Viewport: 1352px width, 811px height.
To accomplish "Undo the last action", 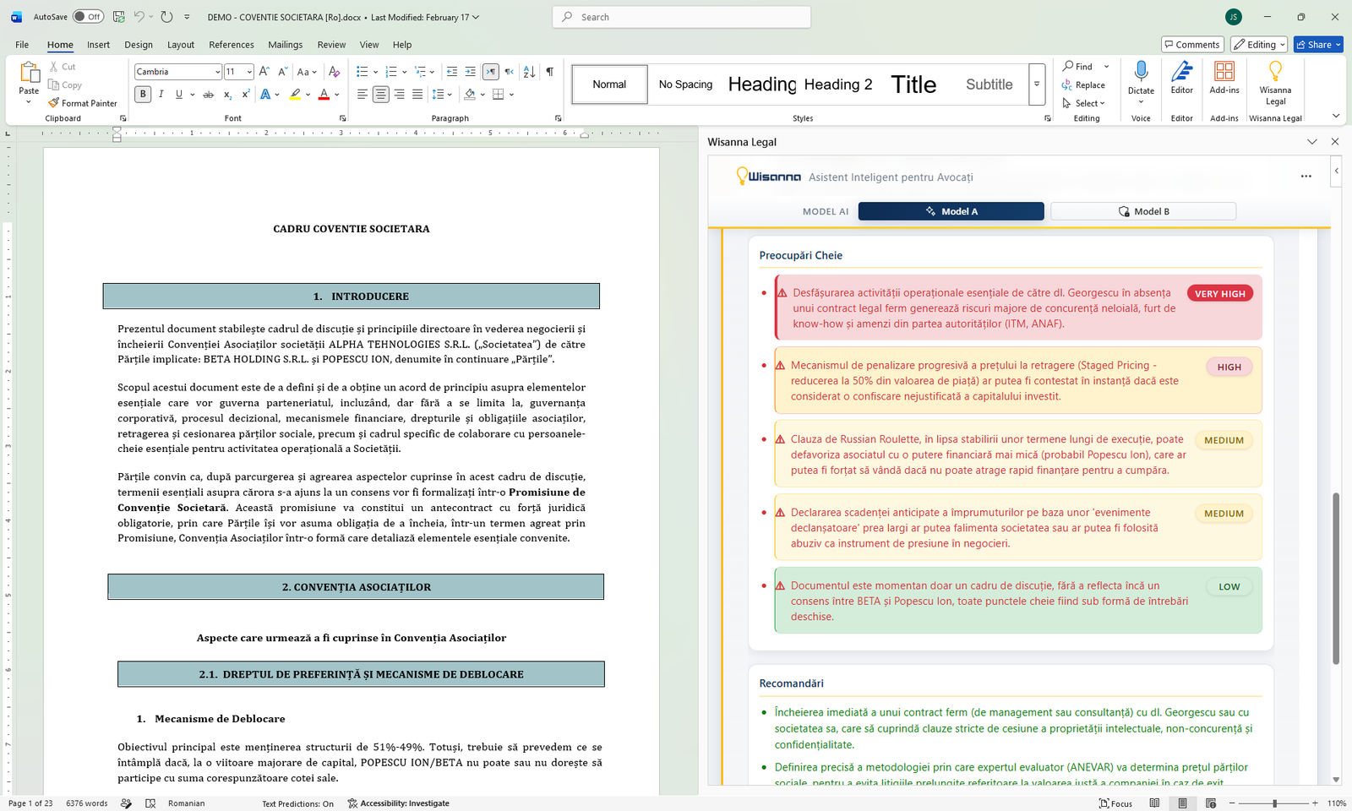I will [x=139, y=17].
